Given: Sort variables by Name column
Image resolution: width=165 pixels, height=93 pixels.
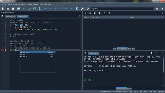Looking at the screenshot, I should (87, 17).
